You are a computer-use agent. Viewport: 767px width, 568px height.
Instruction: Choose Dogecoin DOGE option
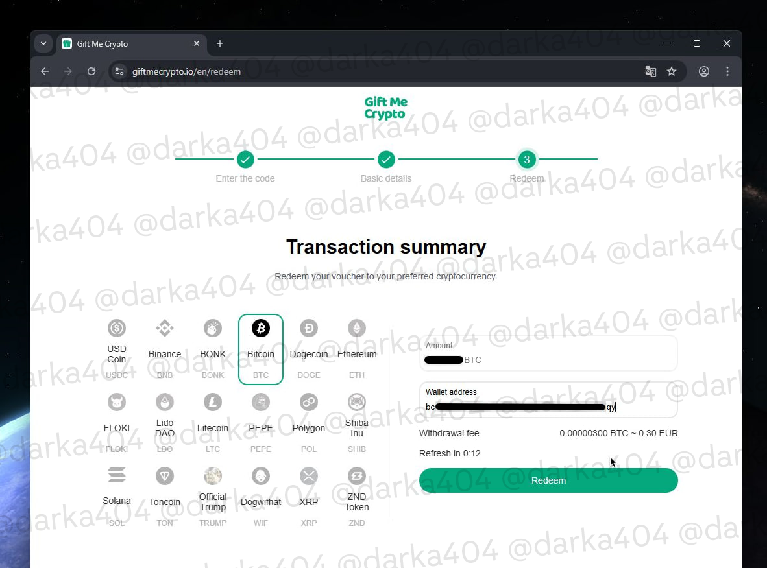pos(309,349)
